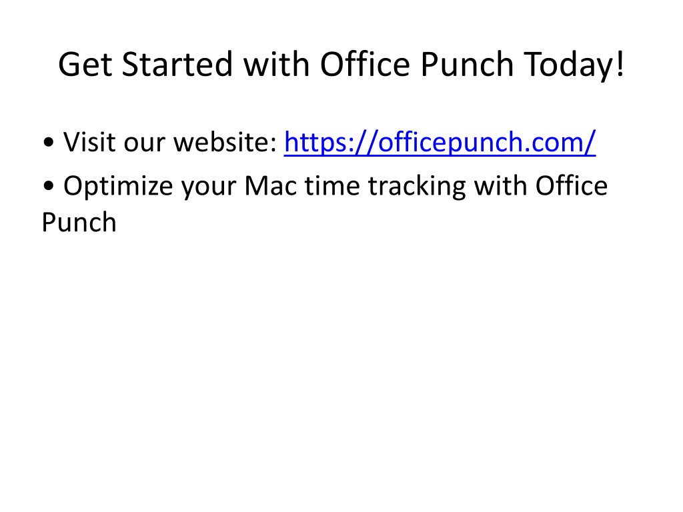Image resolution: width=683 pixels, height=512 pixels.
Task: Click the second bullet point marker
Action: coord(48,186)
